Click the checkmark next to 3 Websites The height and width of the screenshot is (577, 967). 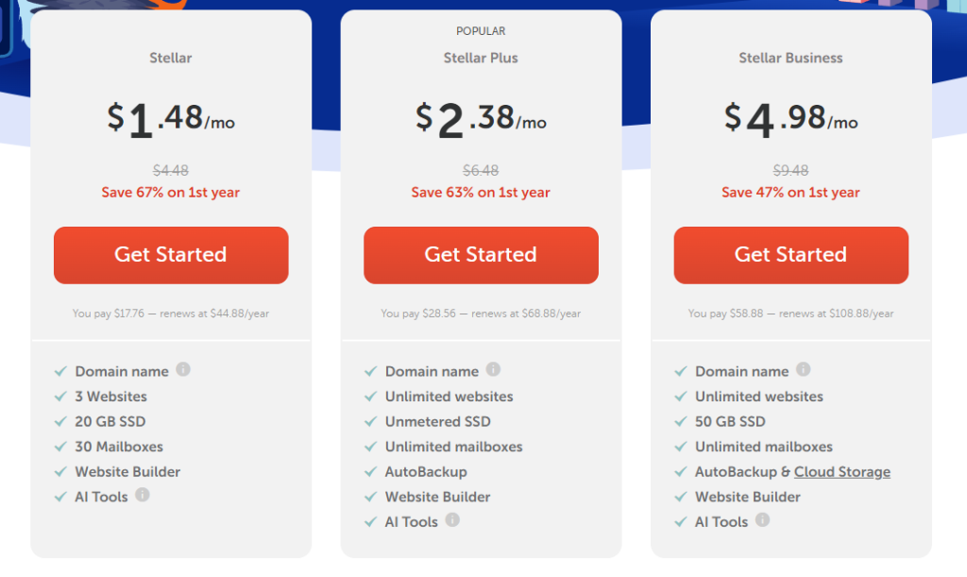click(x=61, y=397)
